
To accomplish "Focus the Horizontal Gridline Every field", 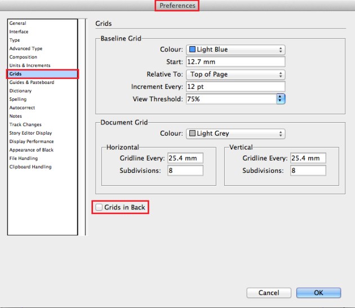I will (x=185, y=158).
